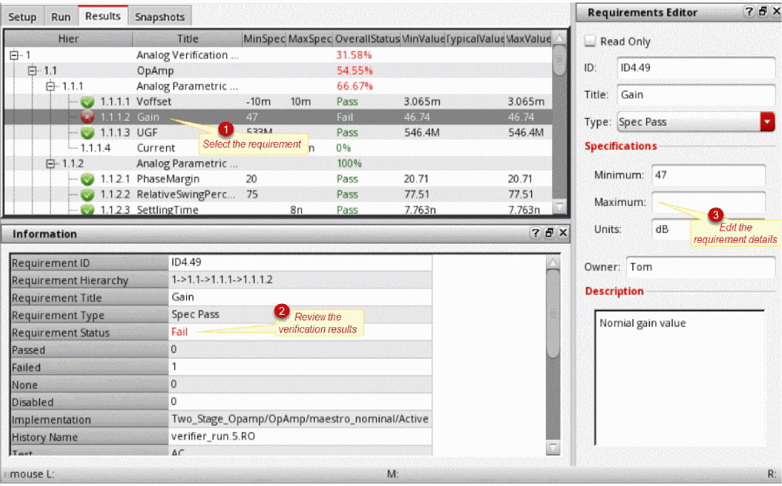782x486 pixels.
Task: Click the History Name value verifier_run.5.RO
Action: 213,436
